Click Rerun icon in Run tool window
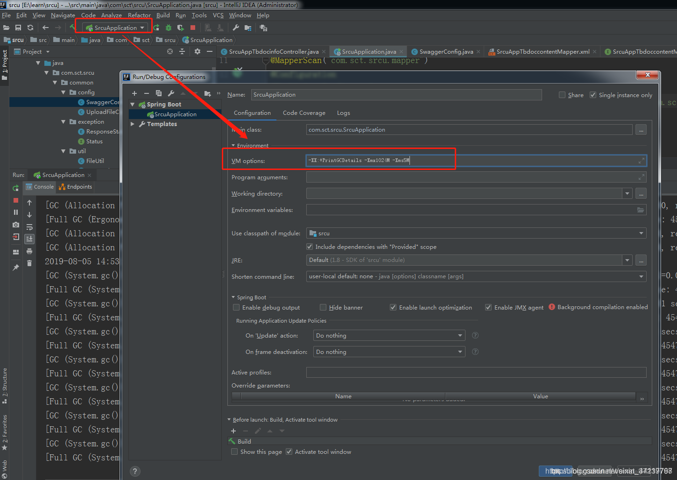Screen dimensions: 677x480 click(15, 188)
